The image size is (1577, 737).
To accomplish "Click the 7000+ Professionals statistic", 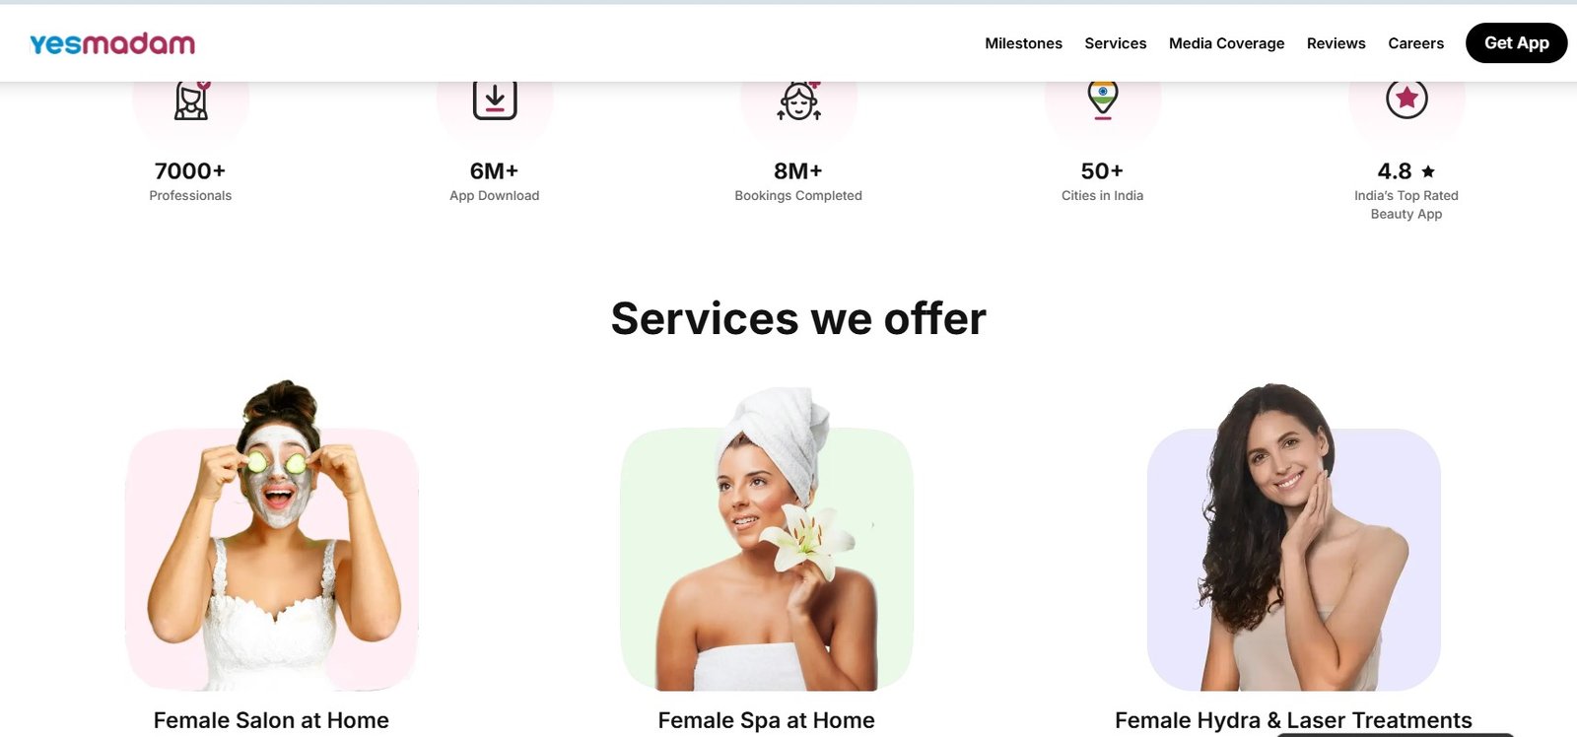I will click(x=190, y=181).
